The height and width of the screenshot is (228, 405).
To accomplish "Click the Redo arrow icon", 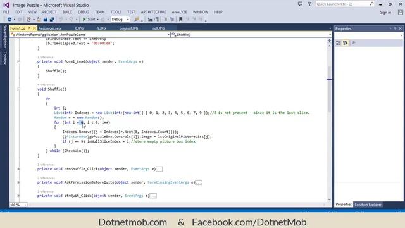I will pos(71,20).
